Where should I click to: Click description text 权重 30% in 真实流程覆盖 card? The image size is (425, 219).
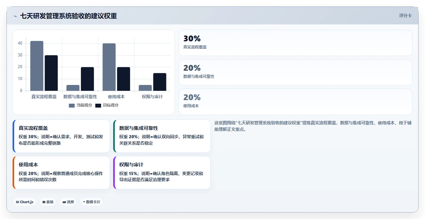click(x=28, y=137)
